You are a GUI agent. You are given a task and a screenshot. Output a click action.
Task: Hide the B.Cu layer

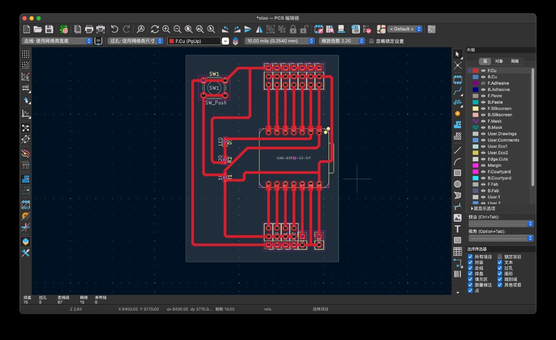483,77
